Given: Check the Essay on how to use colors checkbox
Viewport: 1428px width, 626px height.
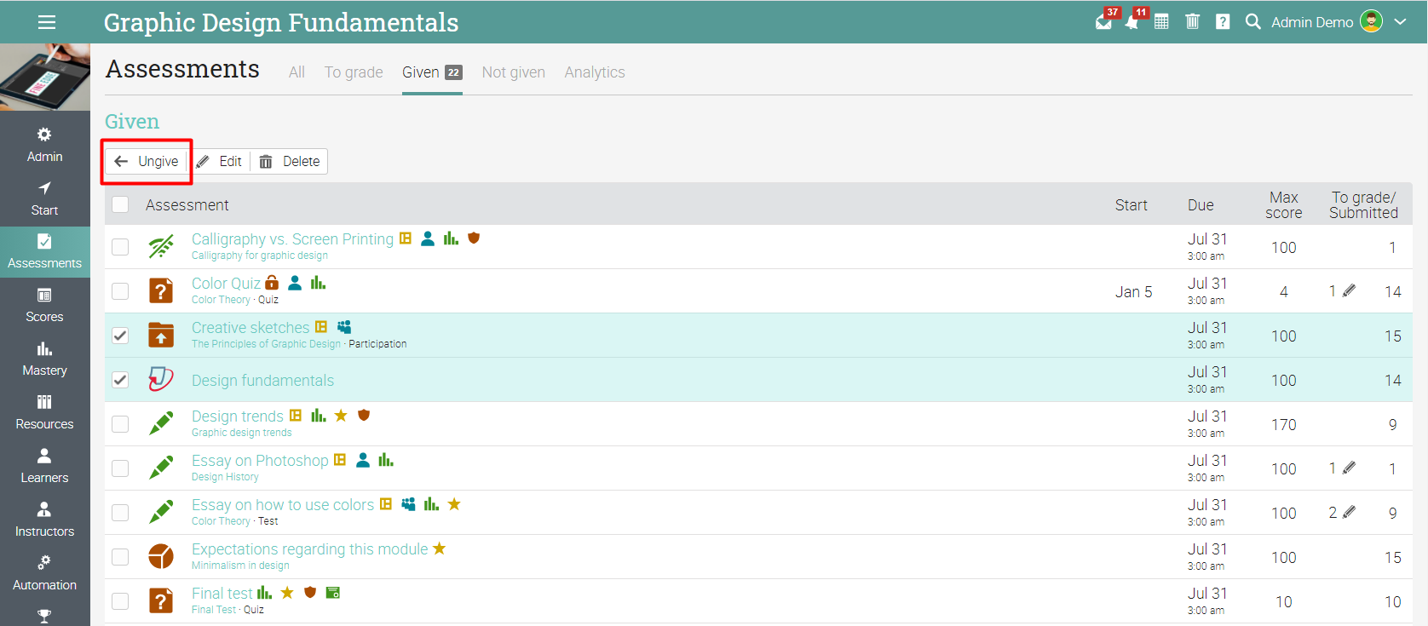Looking at the screenshot, I should (x=120, y=513).
